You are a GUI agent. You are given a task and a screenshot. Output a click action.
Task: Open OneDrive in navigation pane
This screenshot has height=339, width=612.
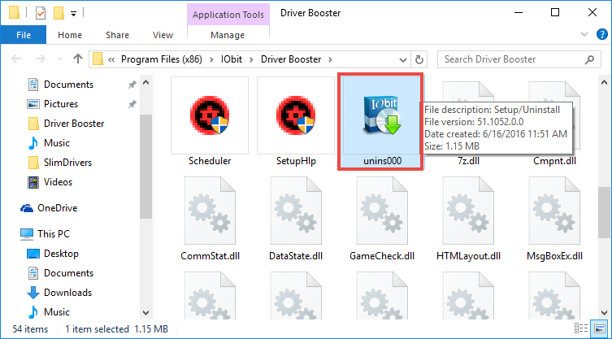tap(49, 208)
